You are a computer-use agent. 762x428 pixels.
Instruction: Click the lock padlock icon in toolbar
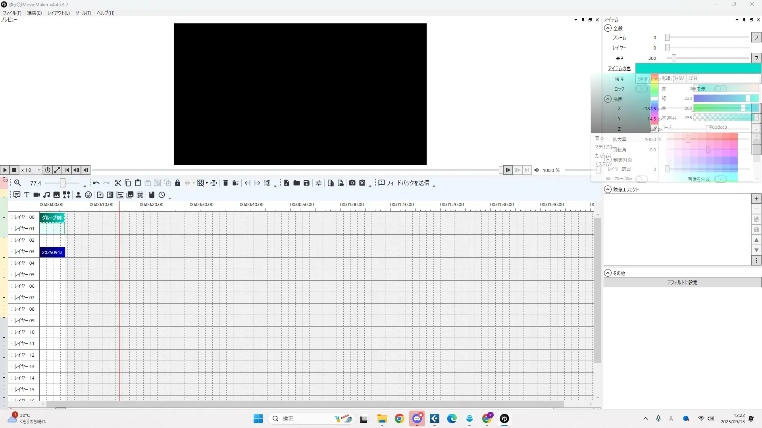coord(177,183)
